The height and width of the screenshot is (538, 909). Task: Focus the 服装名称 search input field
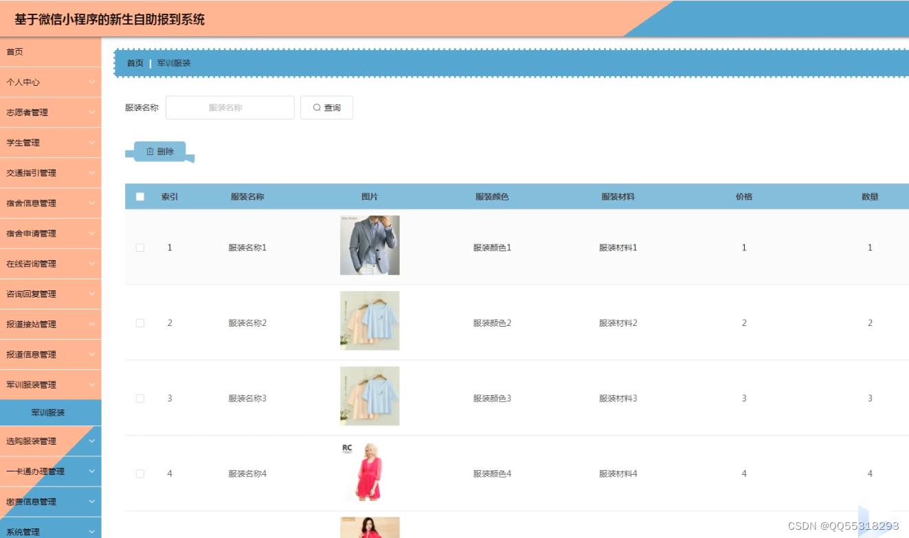click(229, 108)
